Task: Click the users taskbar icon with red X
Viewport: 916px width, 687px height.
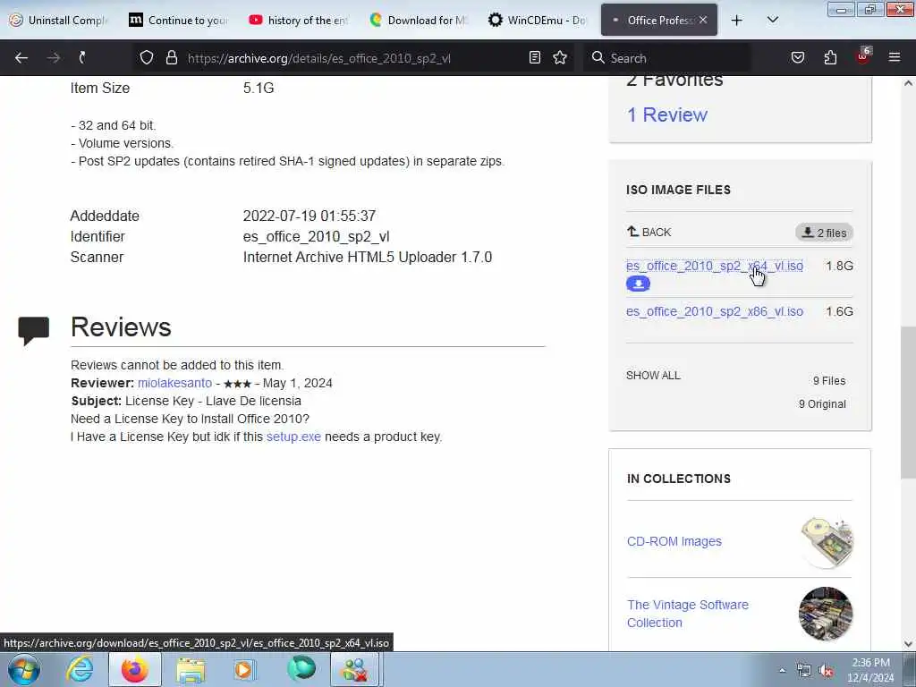Action: pyautogui.click(x=355, y=669)
